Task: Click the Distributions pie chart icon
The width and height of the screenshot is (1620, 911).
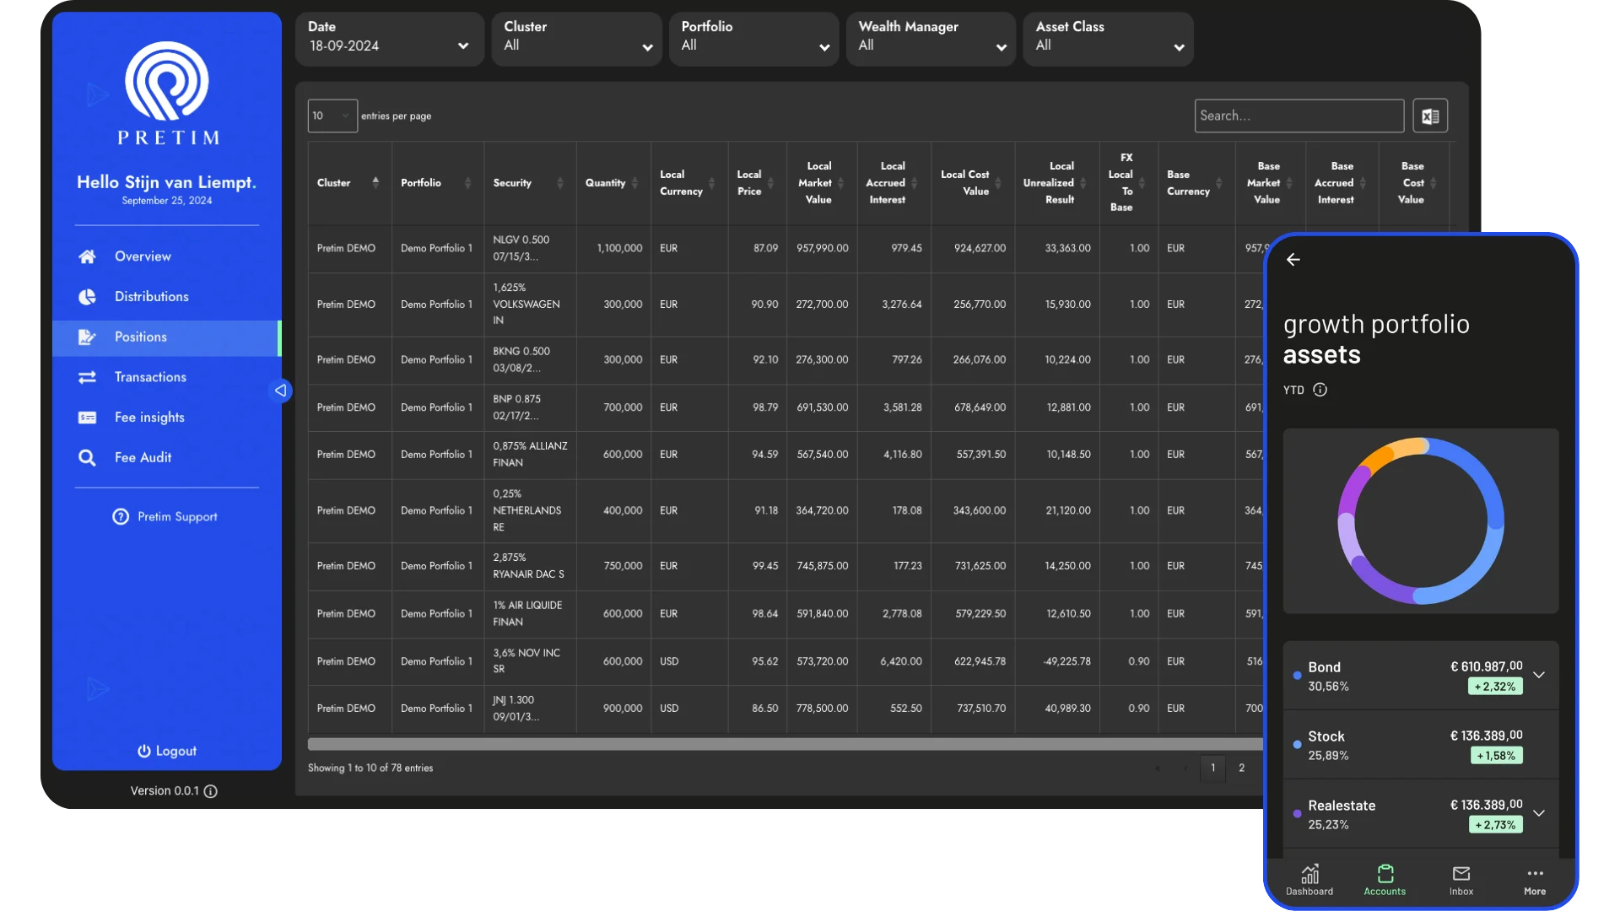Action: [x=87, y=297]
